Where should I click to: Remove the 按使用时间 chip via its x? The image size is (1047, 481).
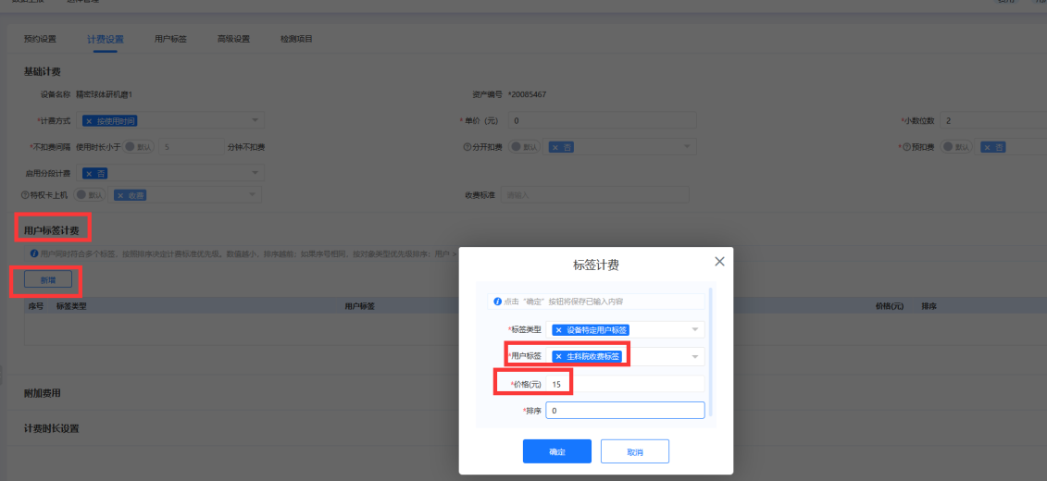point(89,121)
